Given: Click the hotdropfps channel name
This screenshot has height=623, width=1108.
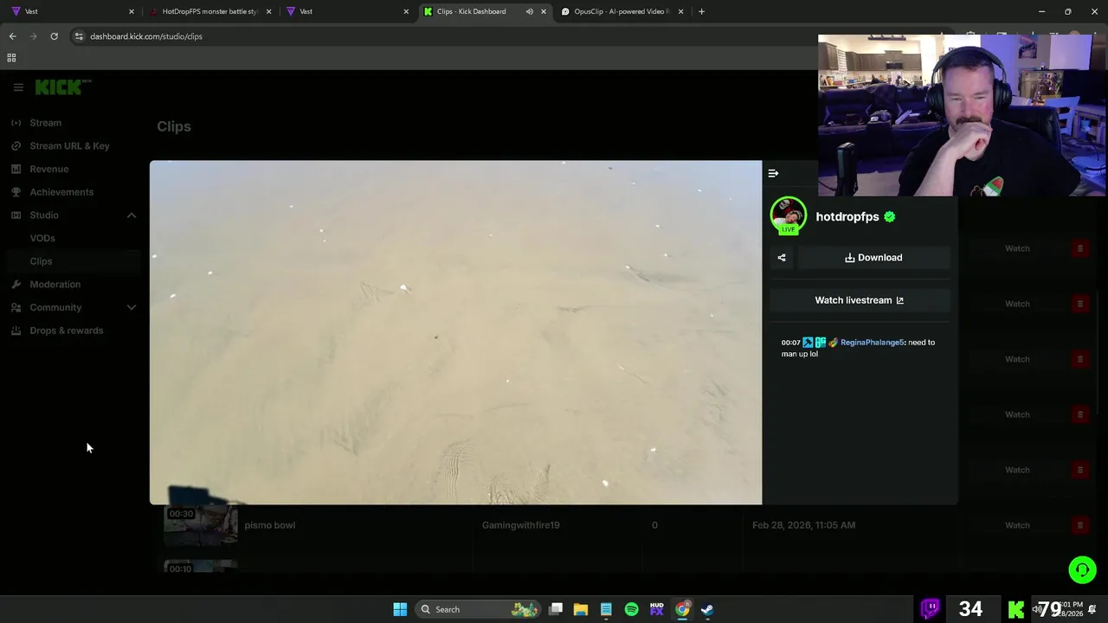Looking at the screenshot, I should point(847,217).
